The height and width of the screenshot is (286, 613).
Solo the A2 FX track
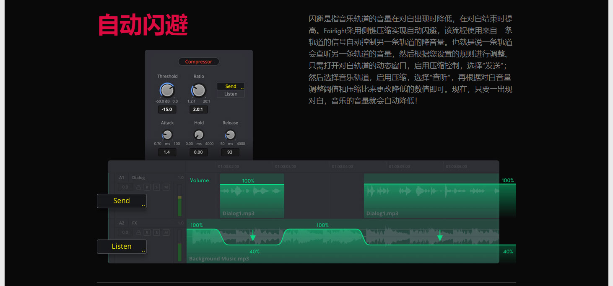(156, 232)
